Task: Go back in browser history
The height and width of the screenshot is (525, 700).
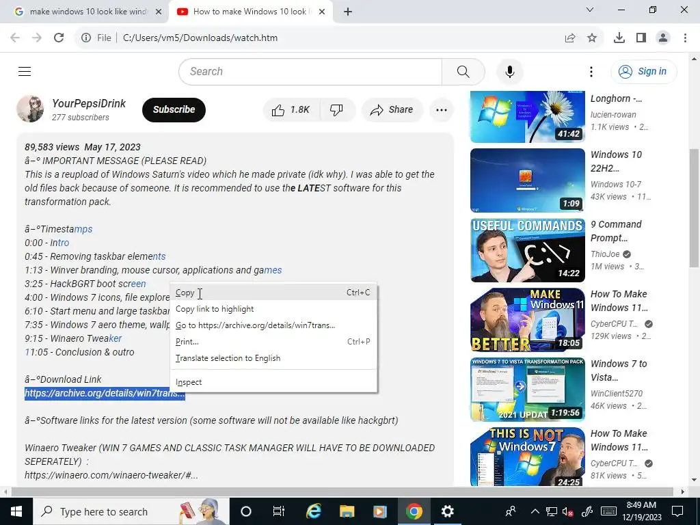Action: click(x=15, y=38)
